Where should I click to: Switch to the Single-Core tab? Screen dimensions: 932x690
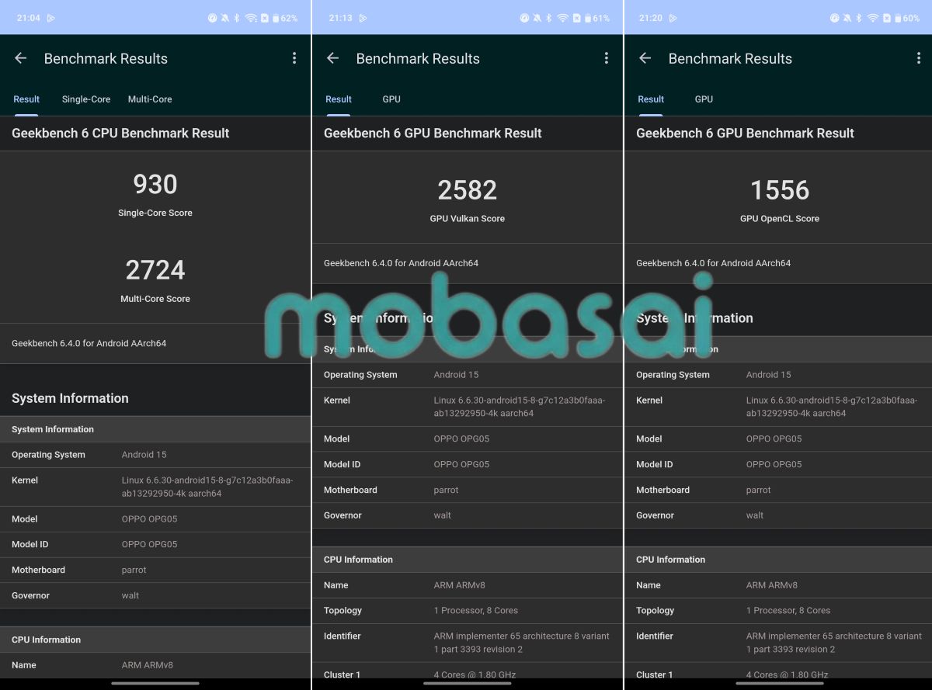[86, 99]
